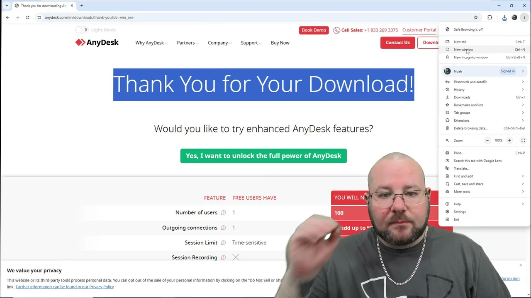Click the Contact Us button
This screenshot has width=531, height=298.
397,43
